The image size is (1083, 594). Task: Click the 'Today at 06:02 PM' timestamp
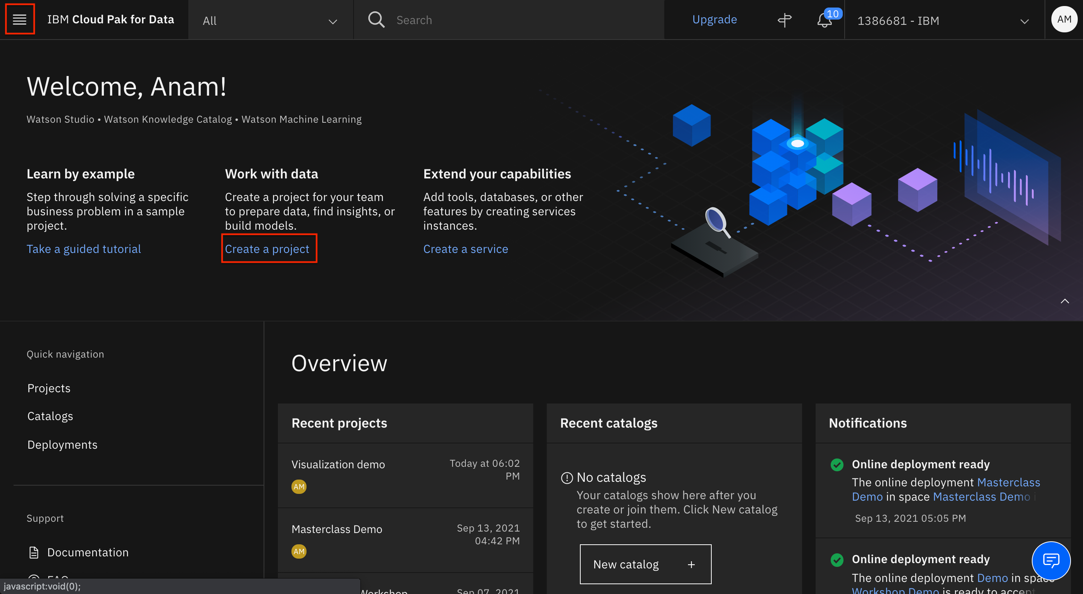pyautogui.click(x=484, y=469)
